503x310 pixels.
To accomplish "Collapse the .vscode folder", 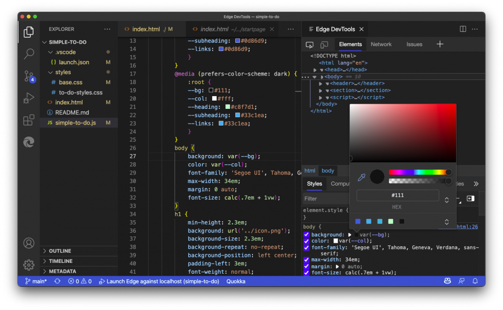I will click(x=51, y=52).
